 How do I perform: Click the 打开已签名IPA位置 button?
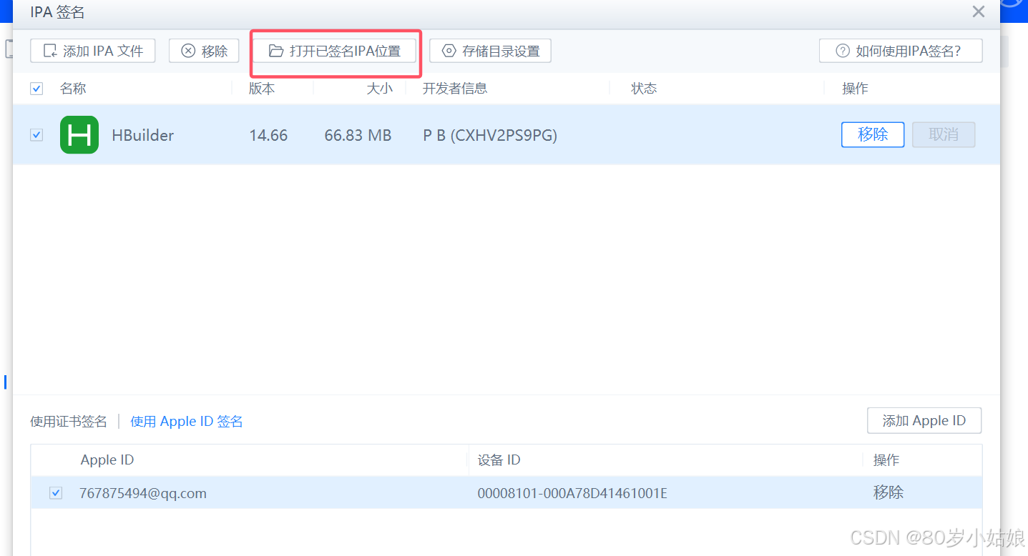pyautogui.click(x=335, y=51)
